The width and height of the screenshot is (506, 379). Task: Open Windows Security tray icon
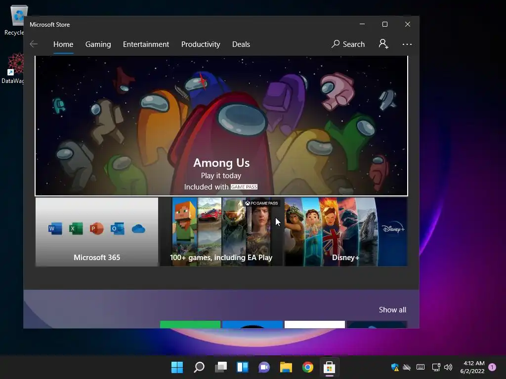395,367
